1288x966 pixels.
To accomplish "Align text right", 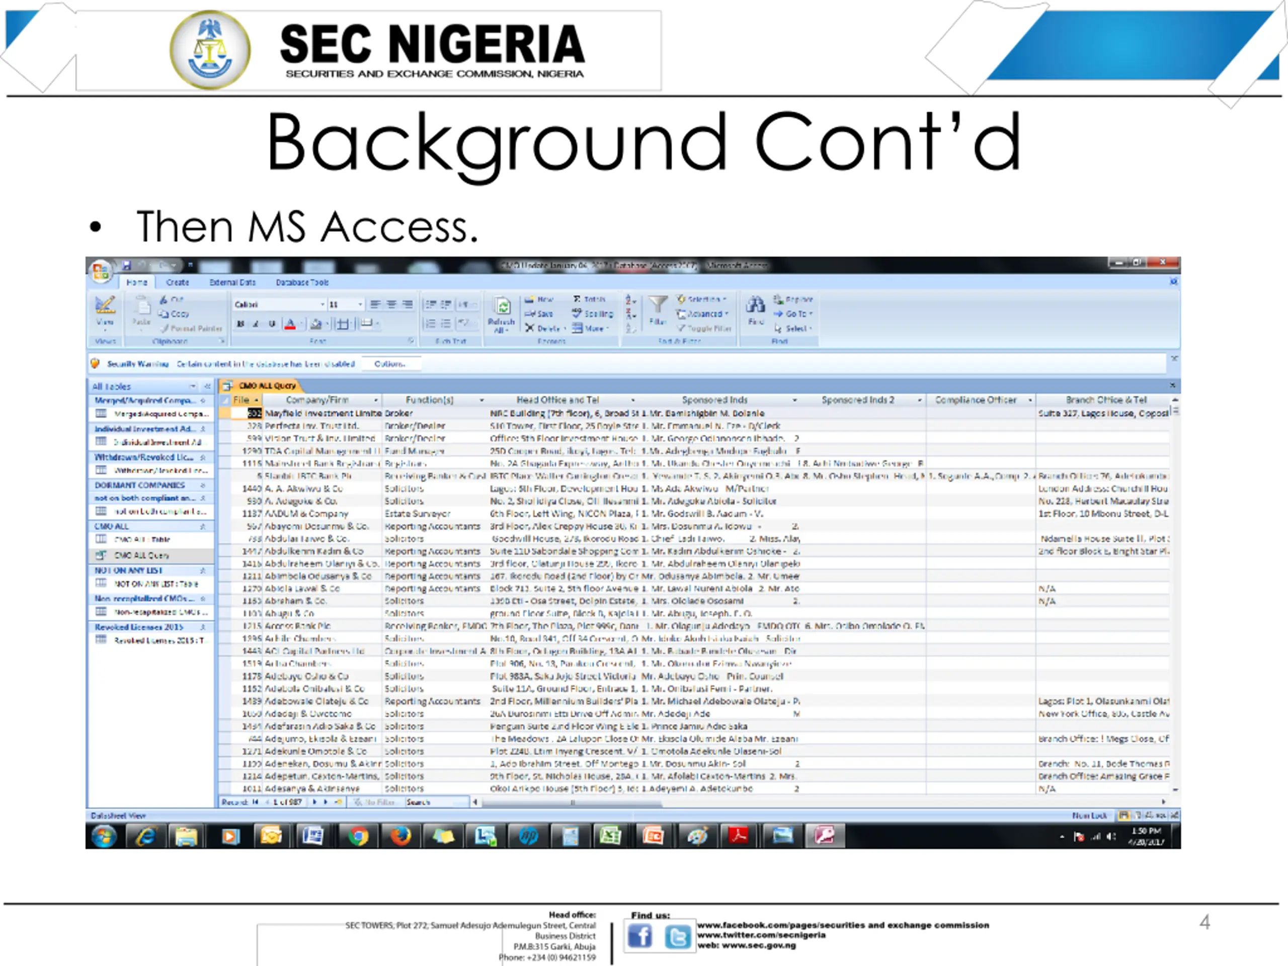I will pos(408,304).
